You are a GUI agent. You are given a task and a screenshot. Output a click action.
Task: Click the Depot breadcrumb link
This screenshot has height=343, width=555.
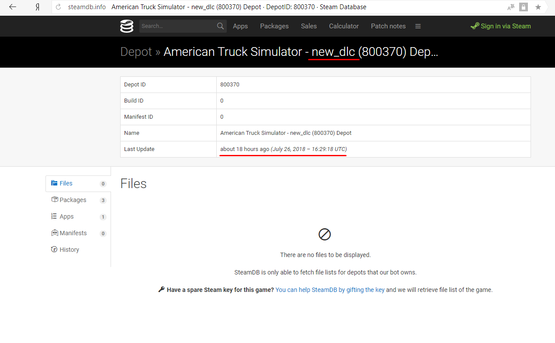136,52
